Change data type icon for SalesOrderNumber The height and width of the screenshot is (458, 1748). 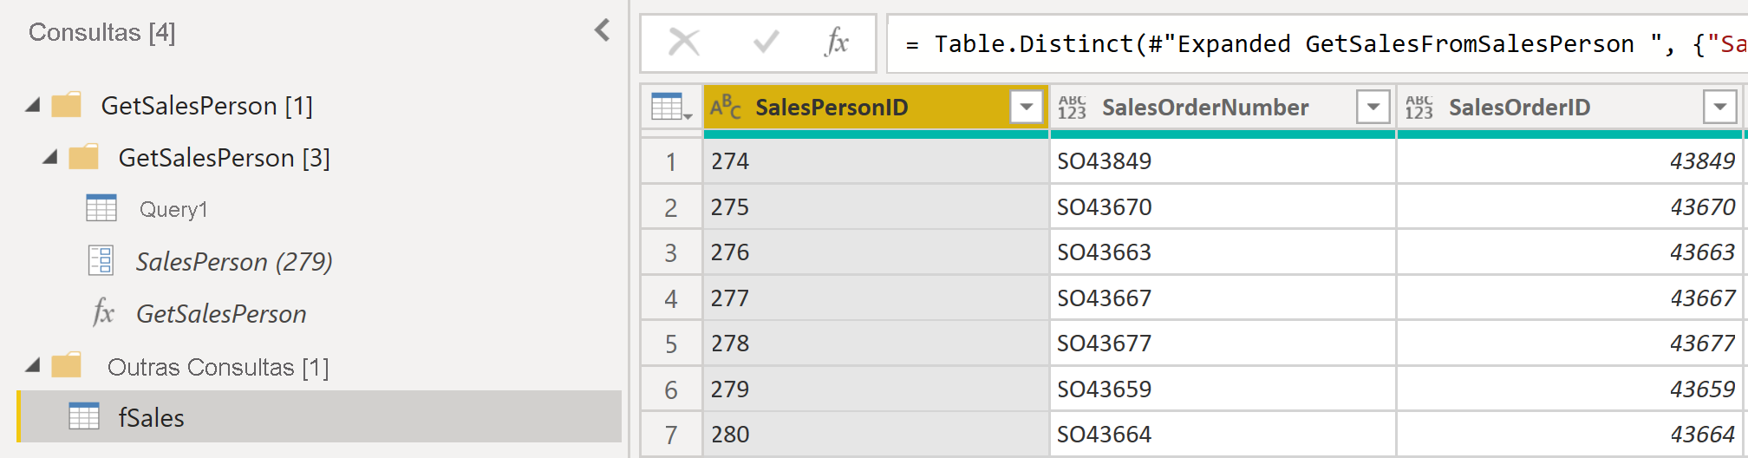coord(1072,108)
